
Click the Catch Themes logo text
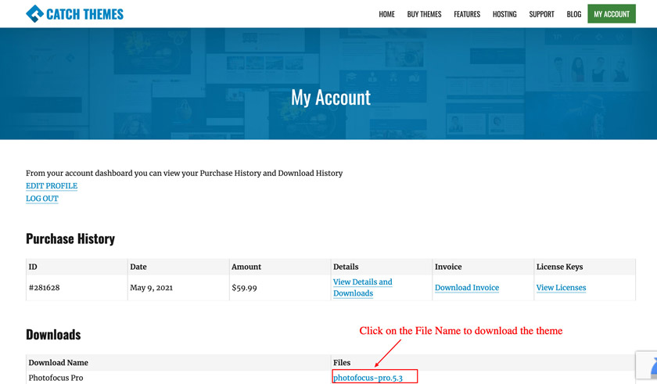84,14
